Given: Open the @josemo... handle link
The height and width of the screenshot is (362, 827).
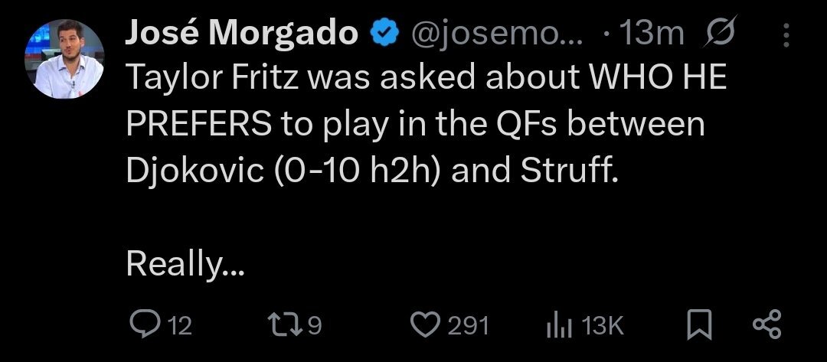Looking at the screenshot, I should pyautogui.click(x=496, y=34).
